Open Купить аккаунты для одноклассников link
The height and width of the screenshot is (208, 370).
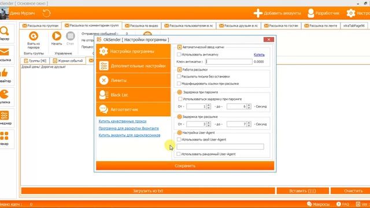129,135
